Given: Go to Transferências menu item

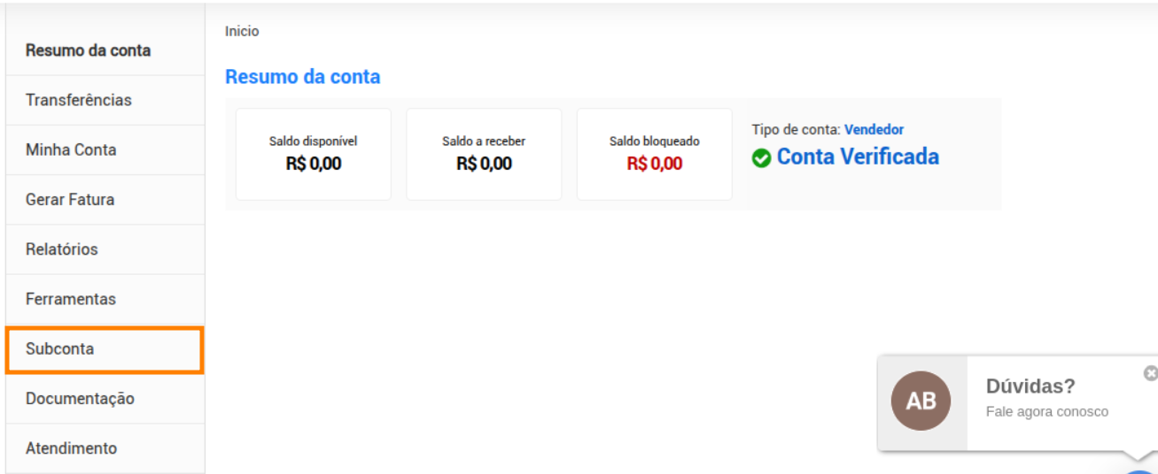Looking at the screenshot, I should click(x=105, y=100).
